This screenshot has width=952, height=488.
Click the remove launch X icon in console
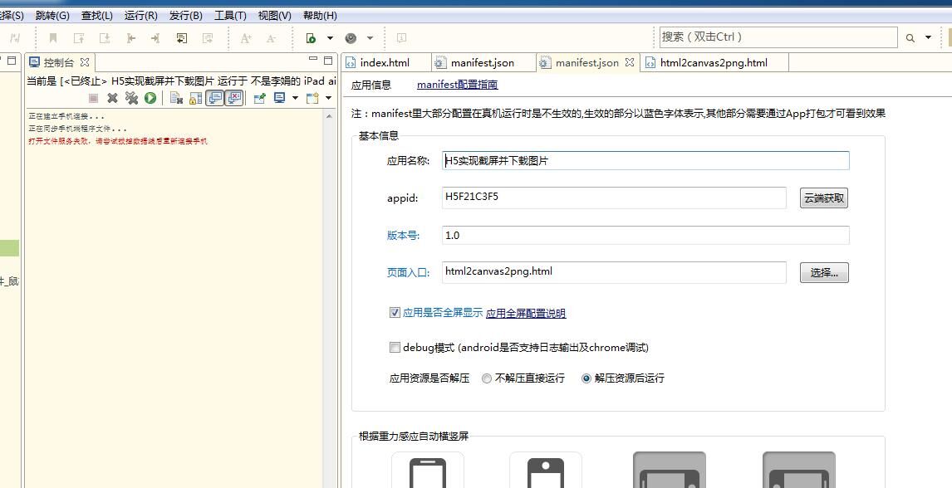(113, 98)
